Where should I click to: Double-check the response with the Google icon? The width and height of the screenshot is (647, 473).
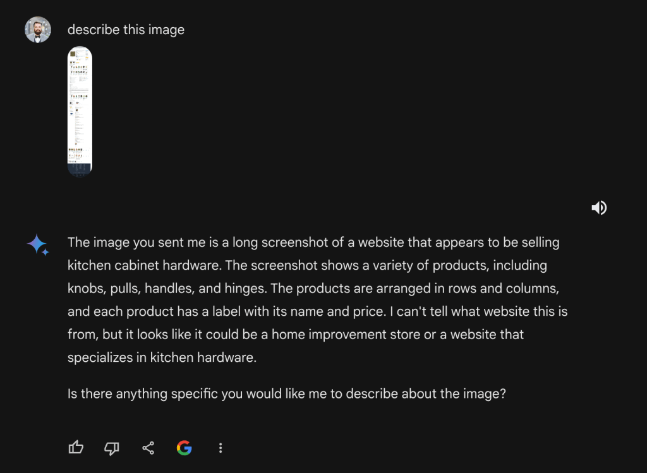tap(184, 448)
